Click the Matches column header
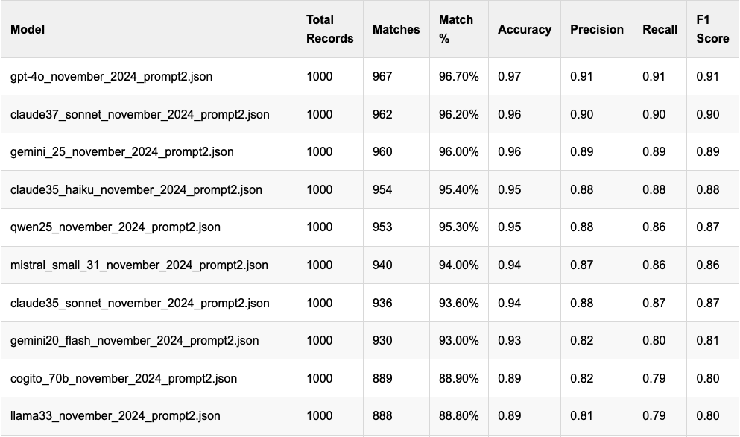This screenshot has width=740, height=437. (x=396, y=29)
